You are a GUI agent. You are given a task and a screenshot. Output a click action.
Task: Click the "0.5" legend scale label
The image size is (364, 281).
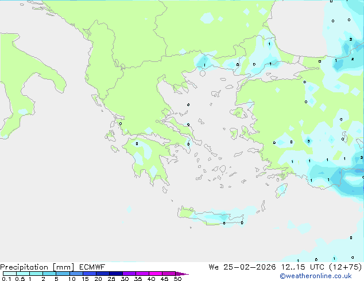point(20,279)
